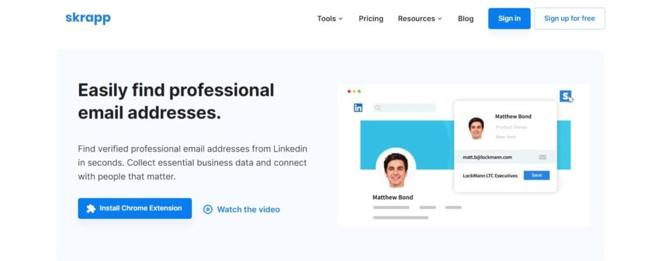Screen dimensions: 647x261
Task: Click the envelope icon beside email address
Action: coord(543,157)
